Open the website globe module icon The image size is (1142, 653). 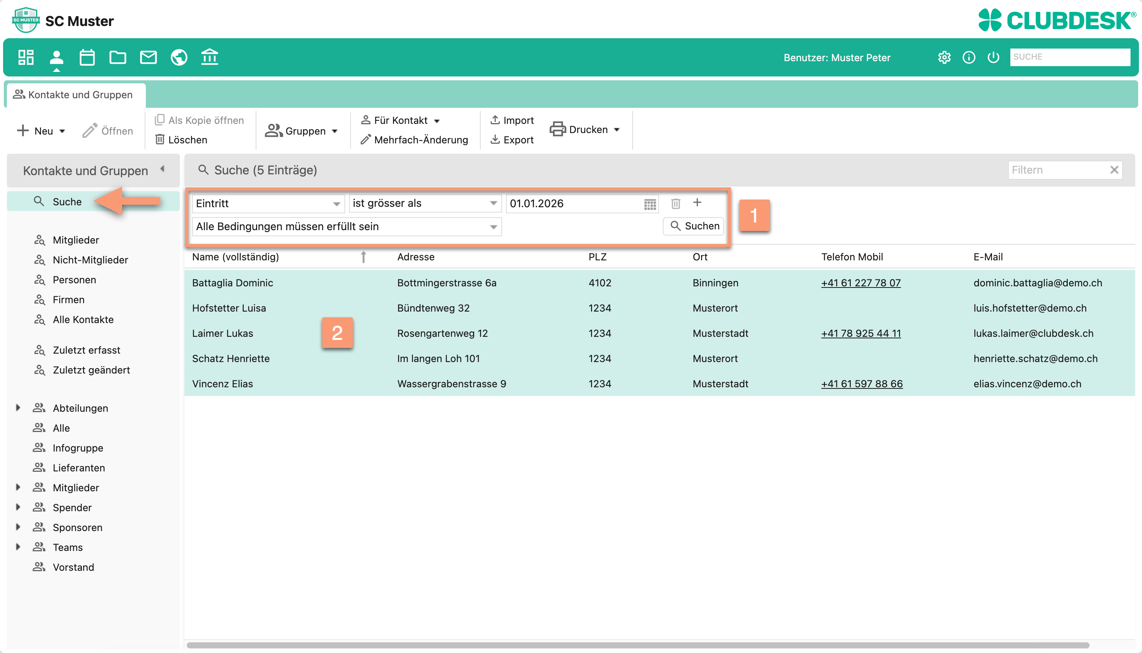(179, 57)
